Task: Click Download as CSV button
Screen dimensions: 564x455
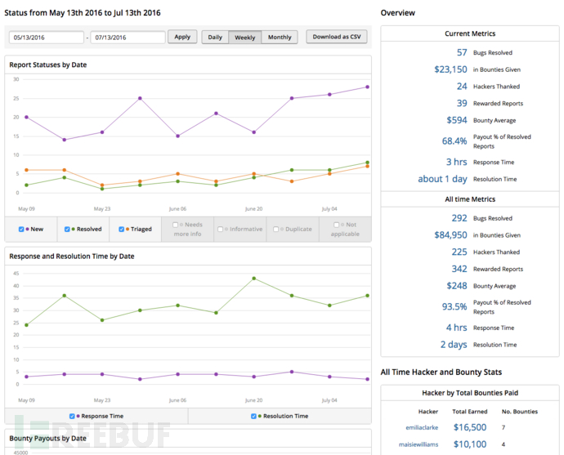Action: [337, 37]
